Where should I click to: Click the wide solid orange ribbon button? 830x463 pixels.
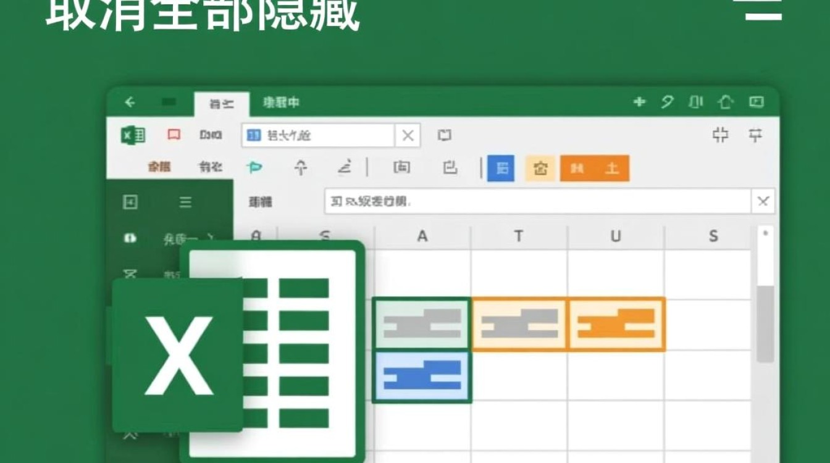click(x=595, y=168)
